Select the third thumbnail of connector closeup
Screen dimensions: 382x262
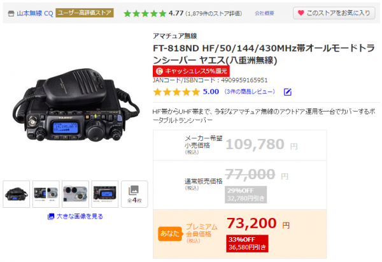tap(75, 194)
